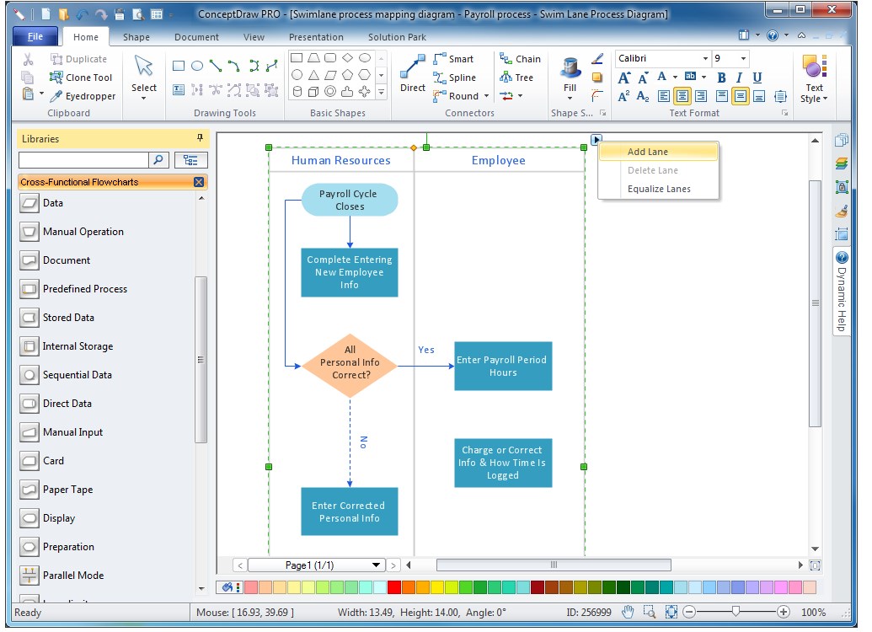Select the Ellipse drawing tool
This screenshot has width=872, height=632.
(x=197, y=67)
